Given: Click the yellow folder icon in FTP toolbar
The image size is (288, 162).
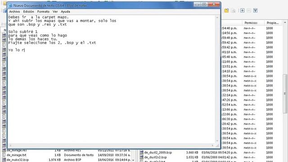Looking at the screenshot, I should (226, 10).
